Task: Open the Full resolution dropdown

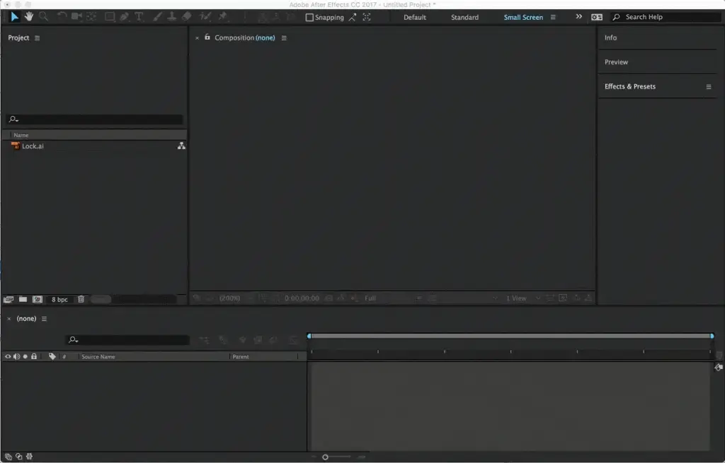Action: click(x=370, y=298)
